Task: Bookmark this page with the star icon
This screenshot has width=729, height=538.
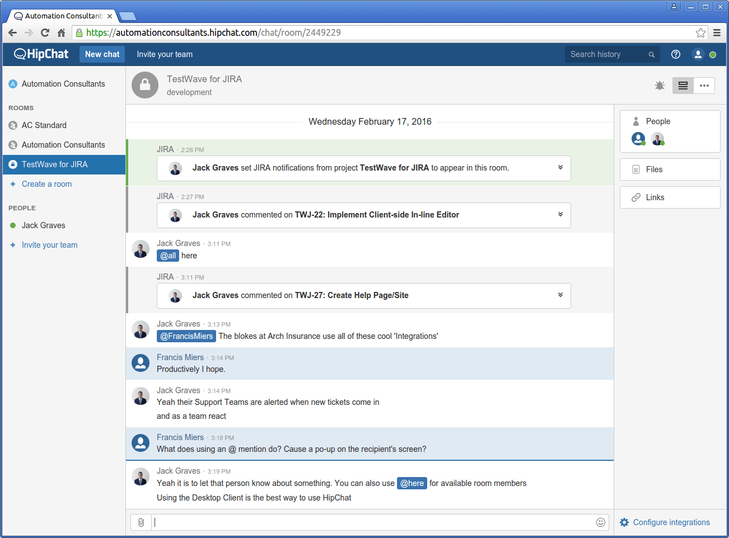Action: coord(700,32)
